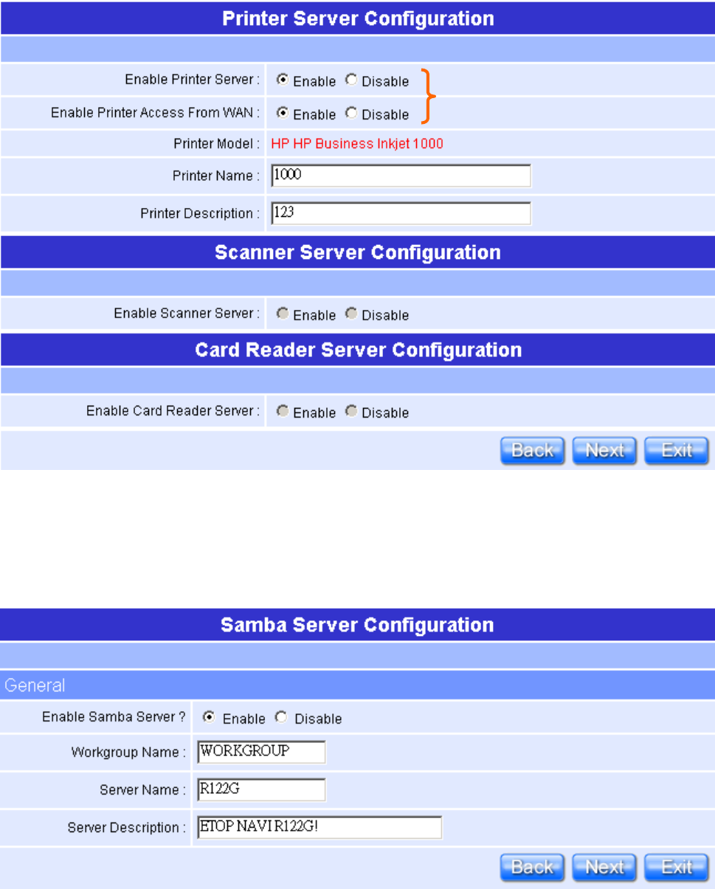Disable the Samba Server option
The width and height of the screenshot is (715, 889).
(281, 716)
